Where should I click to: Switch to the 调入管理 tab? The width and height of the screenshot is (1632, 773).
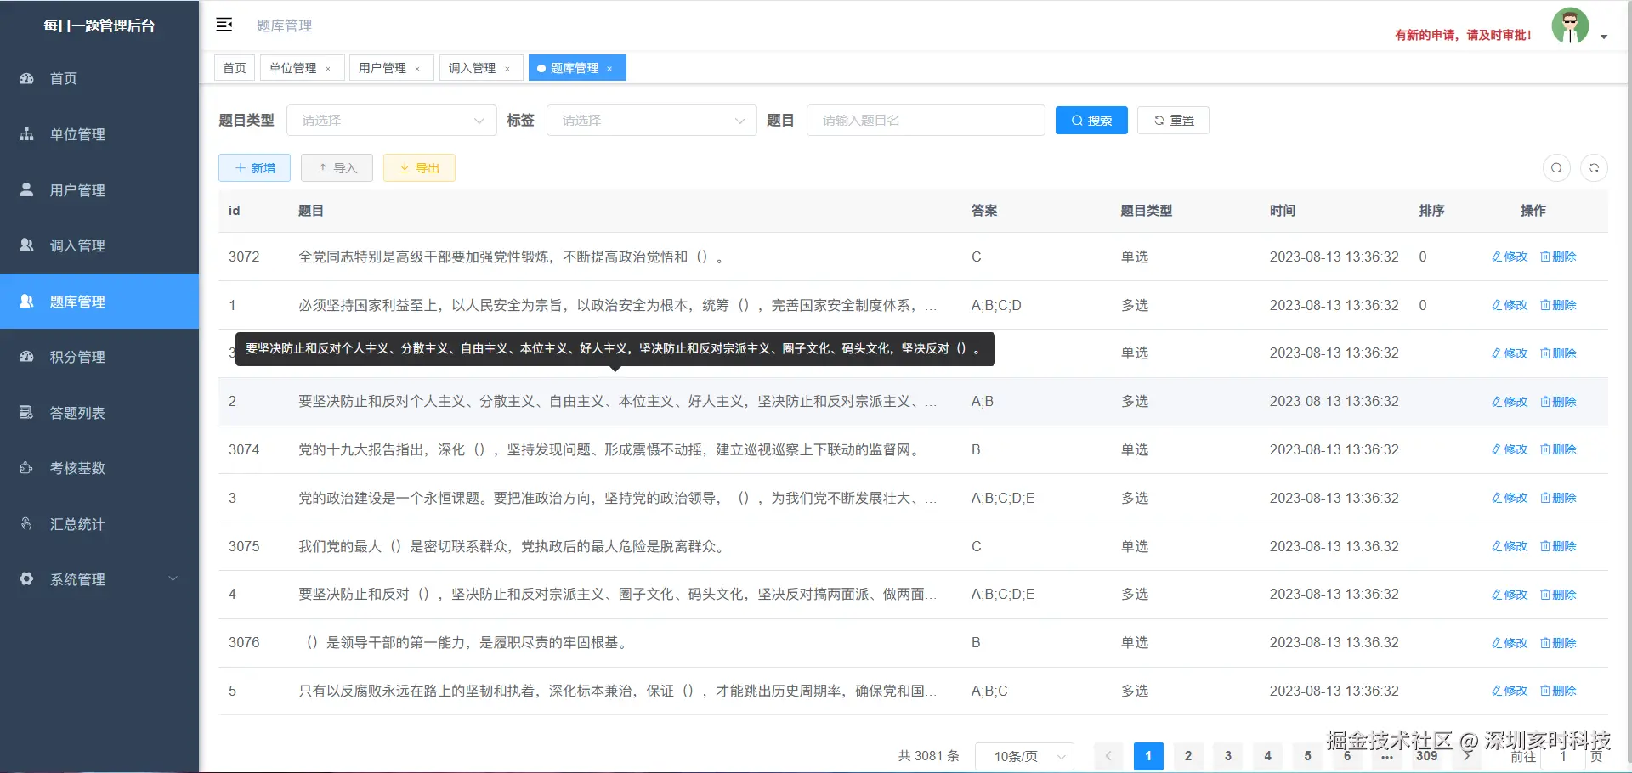pyautogui.click(x=473, y=68)
